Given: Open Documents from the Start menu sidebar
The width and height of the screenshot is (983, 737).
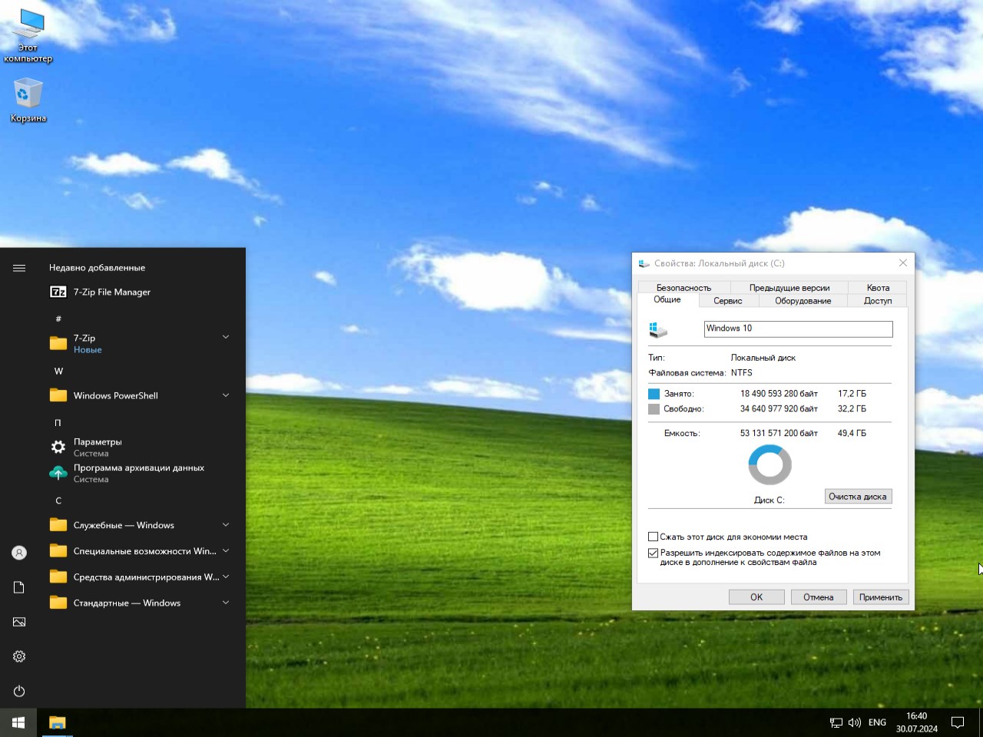Looking at the screenshot, I should [x=18, y=587].
